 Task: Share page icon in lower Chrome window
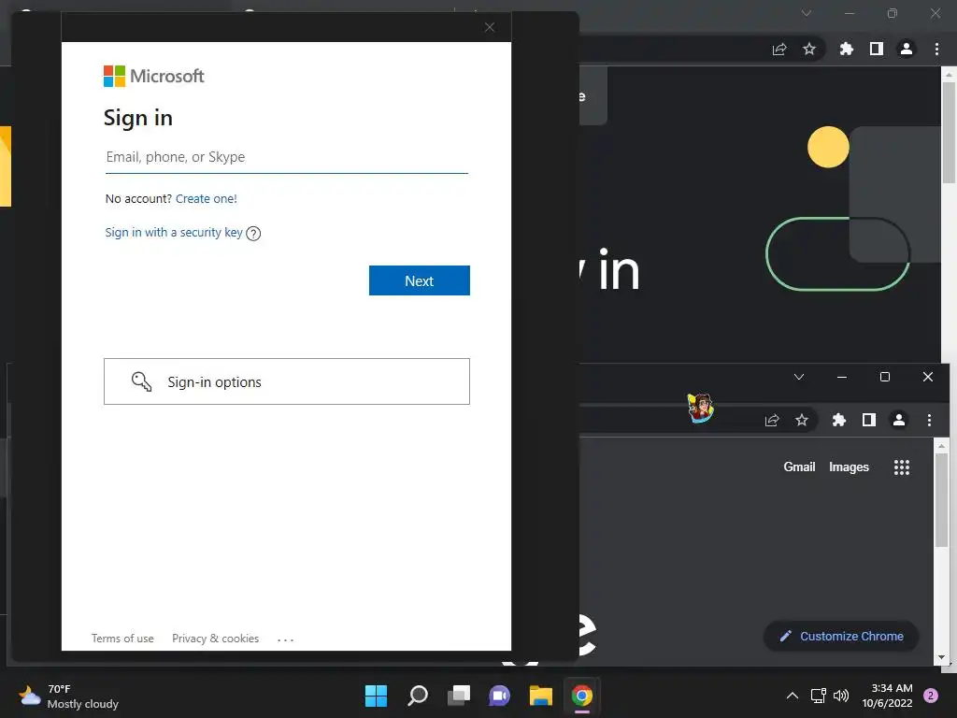[772, 420]
